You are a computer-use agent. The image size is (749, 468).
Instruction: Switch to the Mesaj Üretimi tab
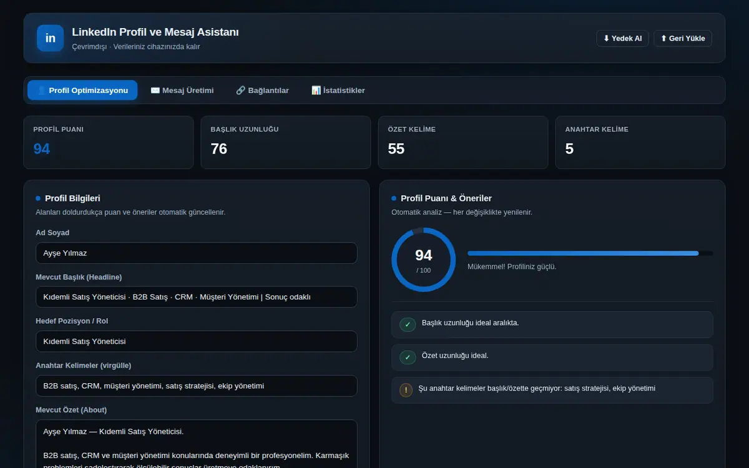click(x=182, y=90)
